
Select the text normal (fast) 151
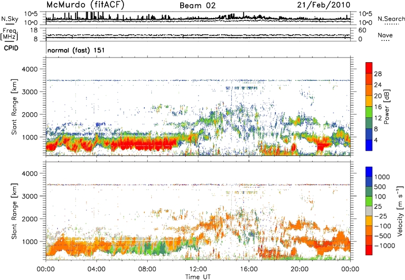point(76,50)
